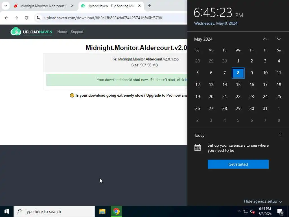
Task: Switch to Midnight Monitor: Aldercourt tab
Action: point(44,6)
